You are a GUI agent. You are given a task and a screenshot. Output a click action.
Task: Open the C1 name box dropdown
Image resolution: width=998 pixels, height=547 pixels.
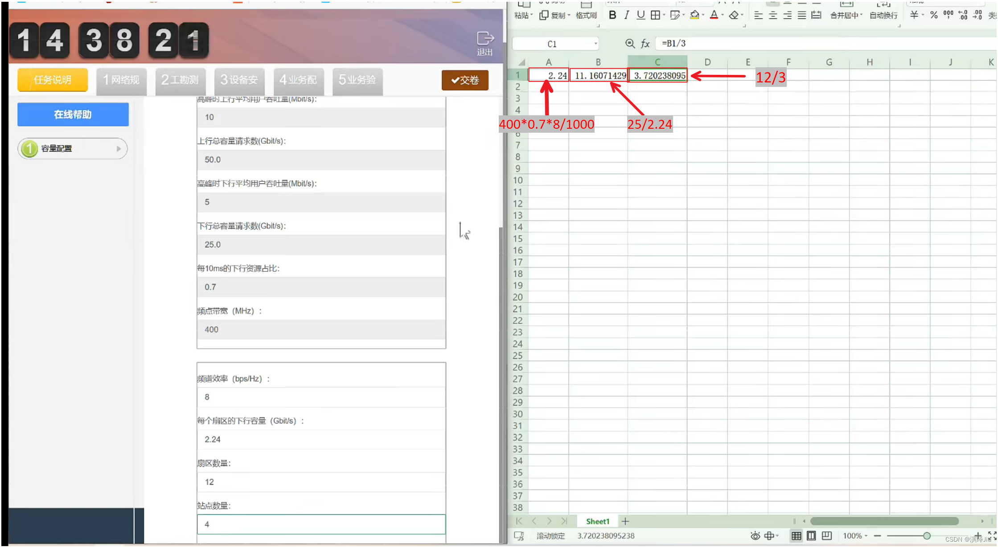point(596,44)
